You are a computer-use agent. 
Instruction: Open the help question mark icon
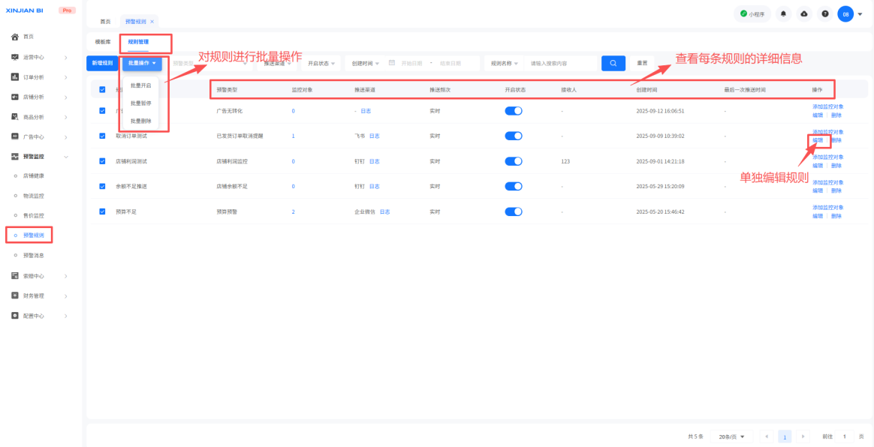pos(824,14)
